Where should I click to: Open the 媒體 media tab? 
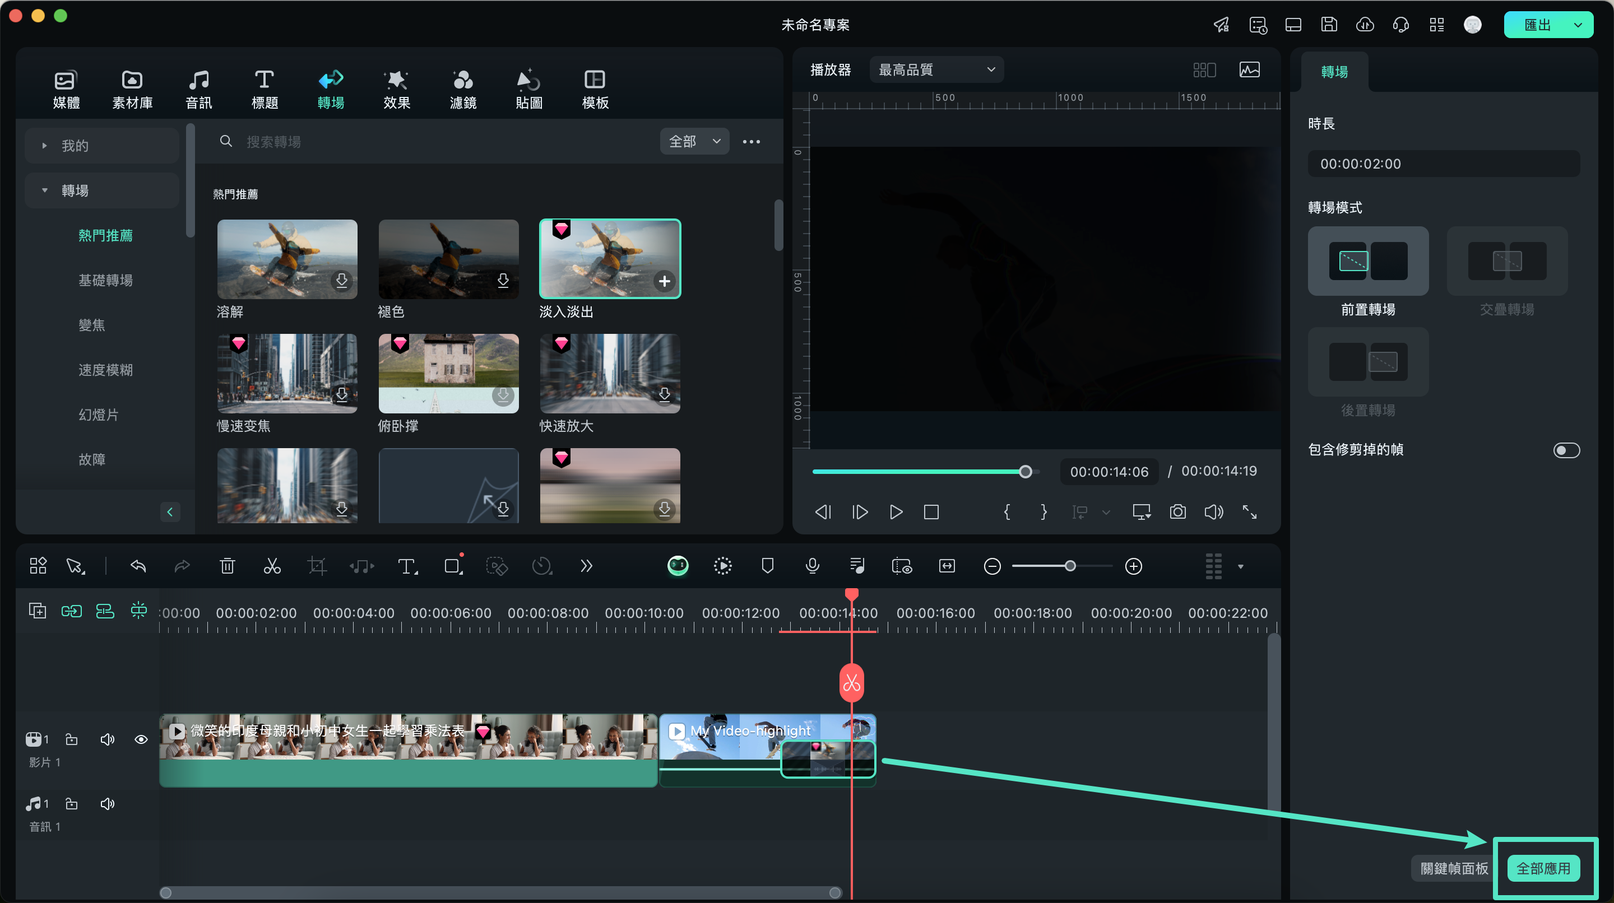(66, 89)
